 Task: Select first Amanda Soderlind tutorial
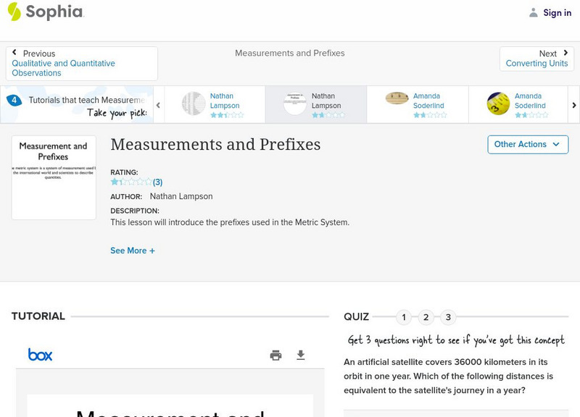point(417,104)
